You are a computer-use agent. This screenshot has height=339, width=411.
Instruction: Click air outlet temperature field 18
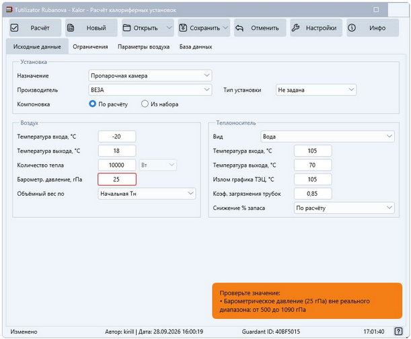(x=117, y=151)
